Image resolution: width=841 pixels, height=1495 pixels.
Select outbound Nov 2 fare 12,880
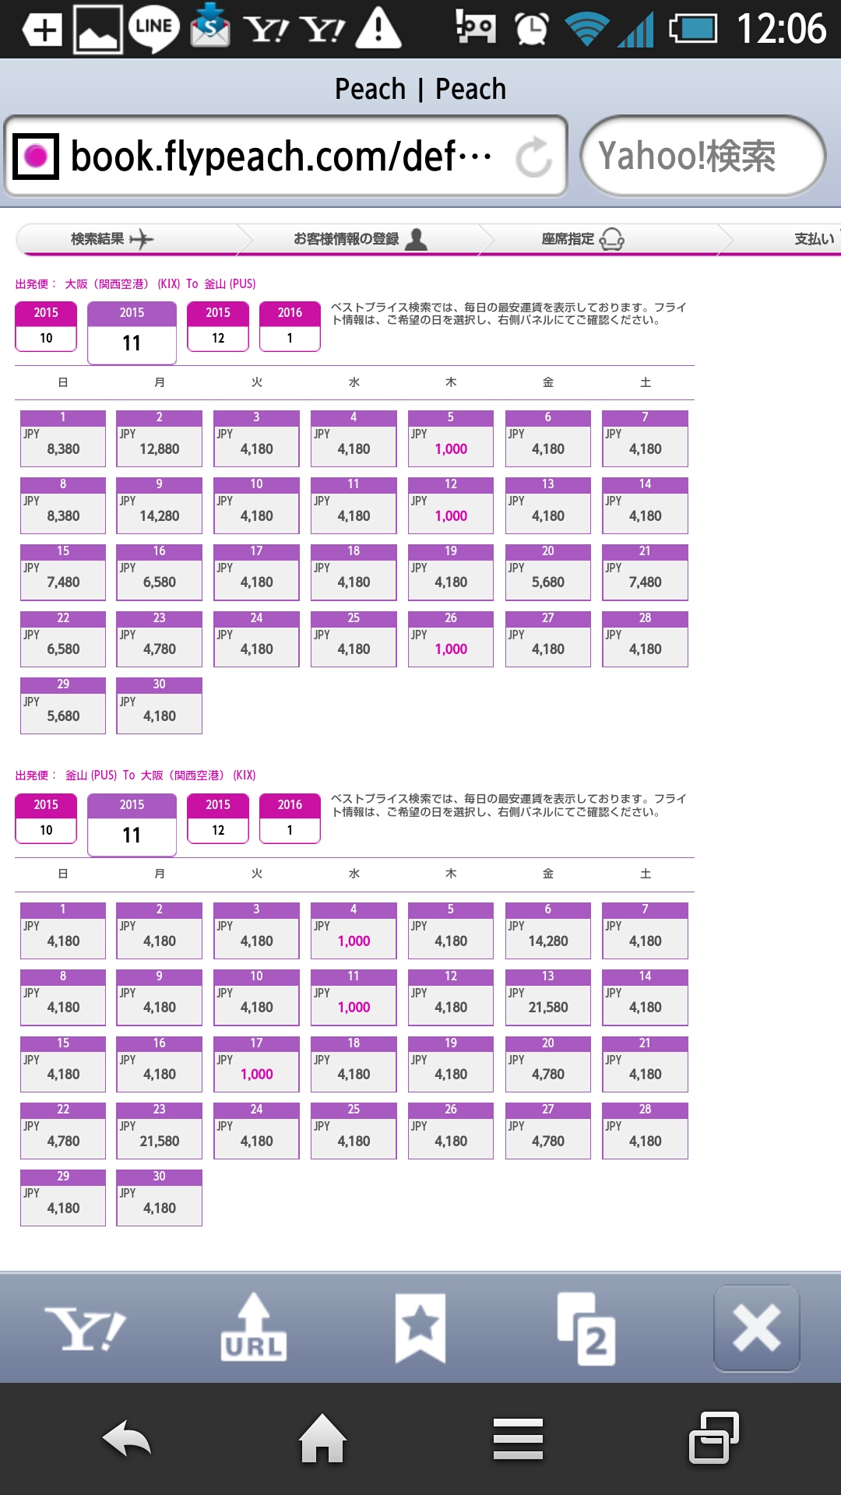coord(159,438)
